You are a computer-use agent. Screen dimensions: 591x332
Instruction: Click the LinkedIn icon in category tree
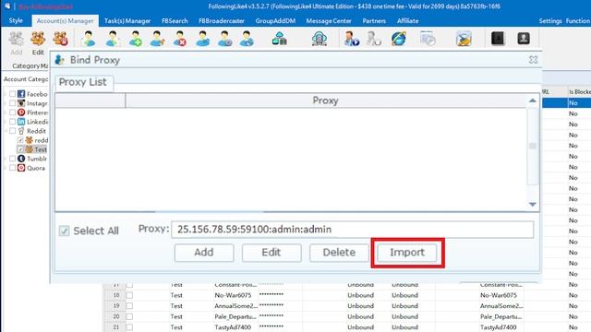click(21, 122)
